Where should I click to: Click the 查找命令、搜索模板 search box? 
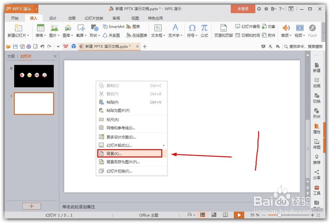coord(303,46)
